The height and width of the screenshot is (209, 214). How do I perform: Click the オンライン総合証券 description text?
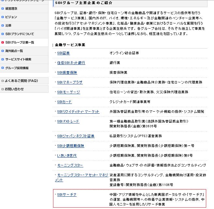(x=124, y=53)
